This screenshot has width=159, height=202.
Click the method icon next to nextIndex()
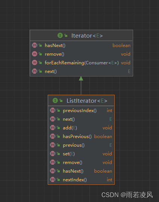(53, 179)
